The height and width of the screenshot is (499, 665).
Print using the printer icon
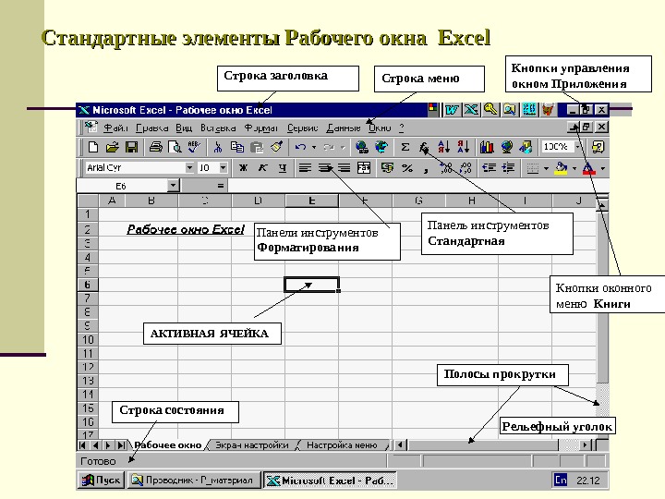click(x=156, y=147)
